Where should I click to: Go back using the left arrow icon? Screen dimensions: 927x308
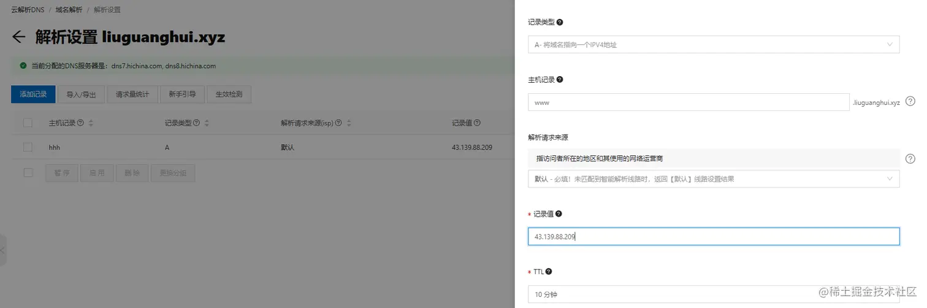click(19, 37)
